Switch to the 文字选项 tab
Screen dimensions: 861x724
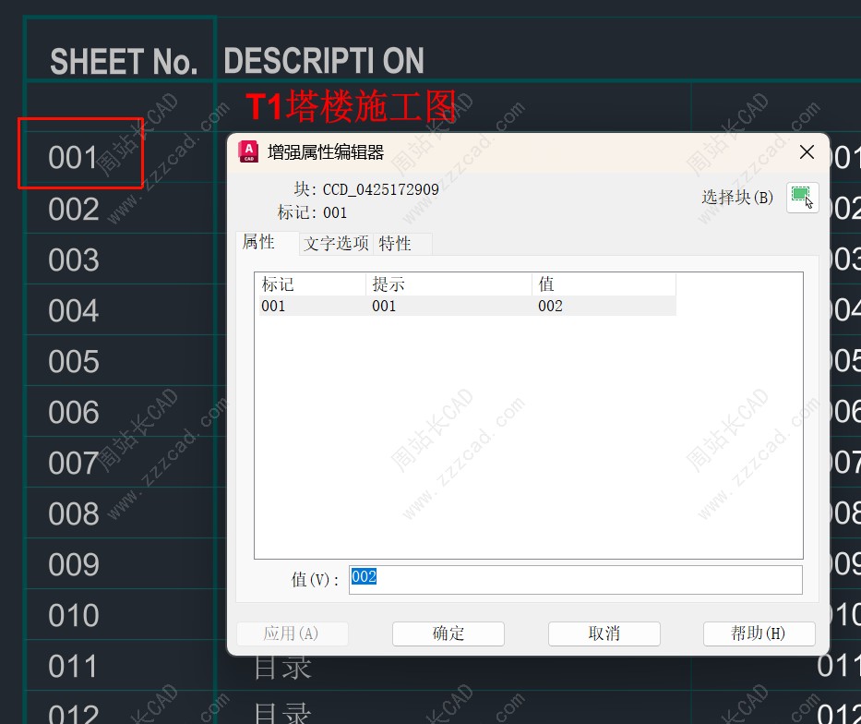336,244
